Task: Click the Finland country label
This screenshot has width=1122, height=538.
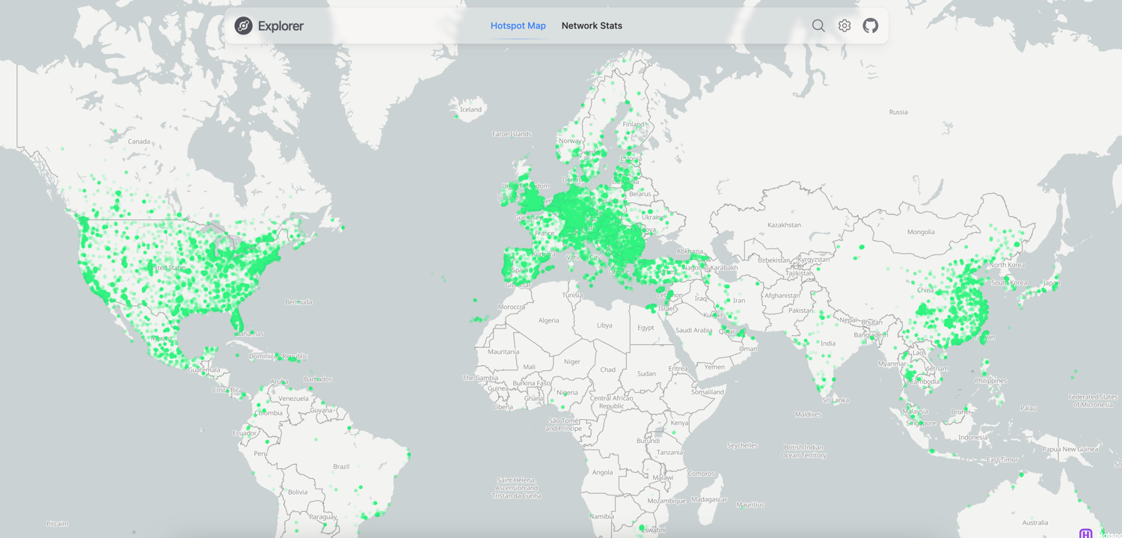Action: (x=633, y=124)
